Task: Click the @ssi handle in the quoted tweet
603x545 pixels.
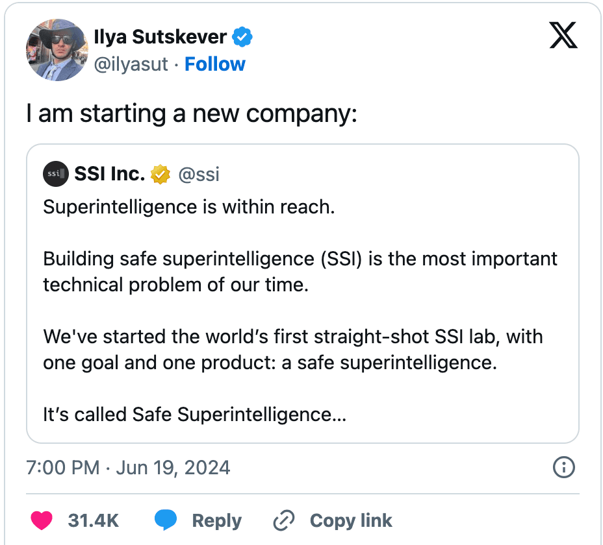Action: (x=199, y=174)
